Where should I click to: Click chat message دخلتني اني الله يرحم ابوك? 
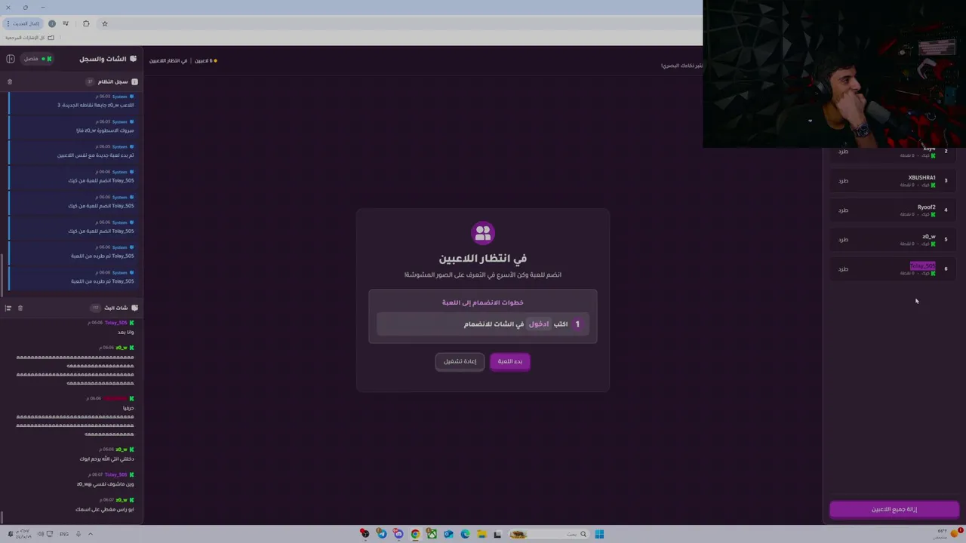pyautogui.click(x=106, y=459)
